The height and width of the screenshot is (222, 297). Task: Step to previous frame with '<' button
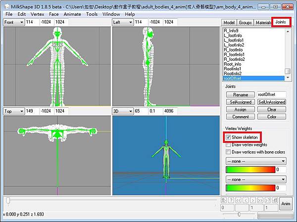click(x=246, y=200)
